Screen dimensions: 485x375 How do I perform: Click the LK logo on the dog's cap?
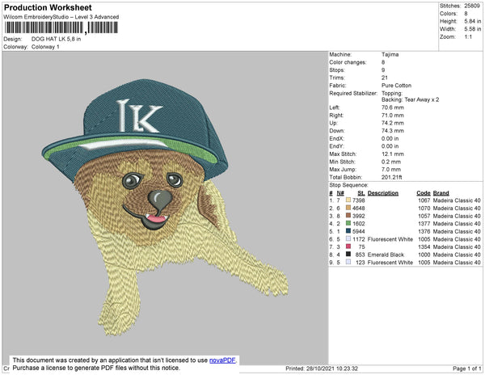pos(133,114)
